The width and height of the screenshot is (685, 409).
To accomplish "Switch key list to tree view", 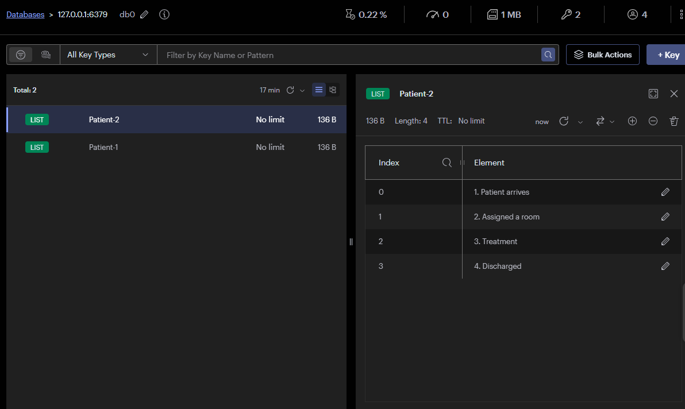I will (333, 90).
